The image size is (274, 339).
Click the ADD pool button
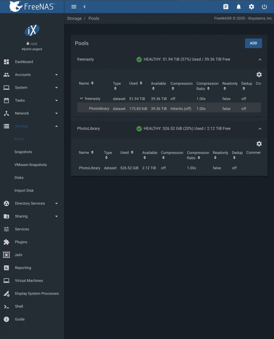[x=253, y=43]
